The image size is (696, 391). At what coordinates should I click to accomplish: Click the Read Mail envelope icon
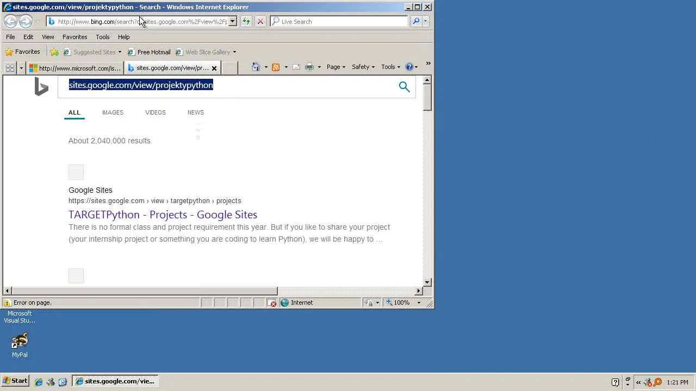296,67
